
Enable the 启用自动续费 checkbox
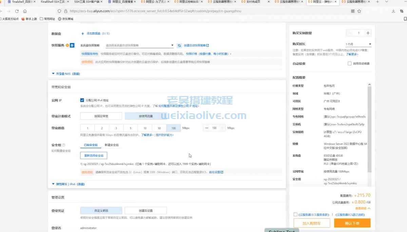coord(349,64)
